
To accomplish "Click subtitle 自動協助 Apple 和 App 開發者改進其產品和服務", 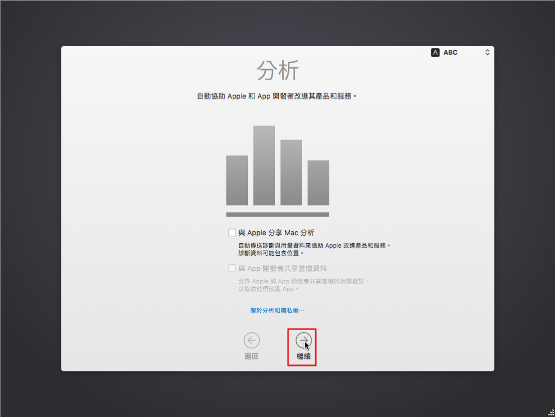I will pyautogui.click(x=277, y=96).
